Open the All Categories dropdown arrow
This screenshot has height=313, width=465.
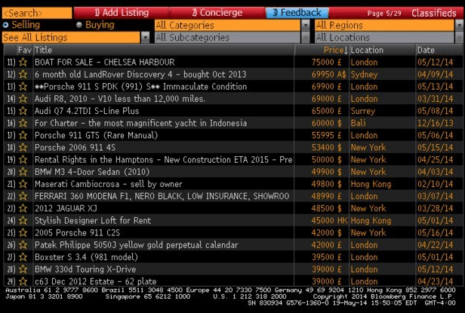(306, 25)
